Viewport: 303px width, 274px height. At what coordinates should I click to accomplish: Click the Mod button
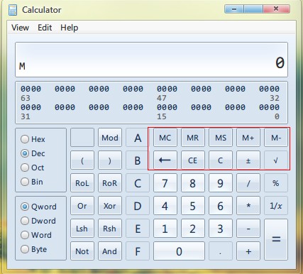tap(110, 138)
